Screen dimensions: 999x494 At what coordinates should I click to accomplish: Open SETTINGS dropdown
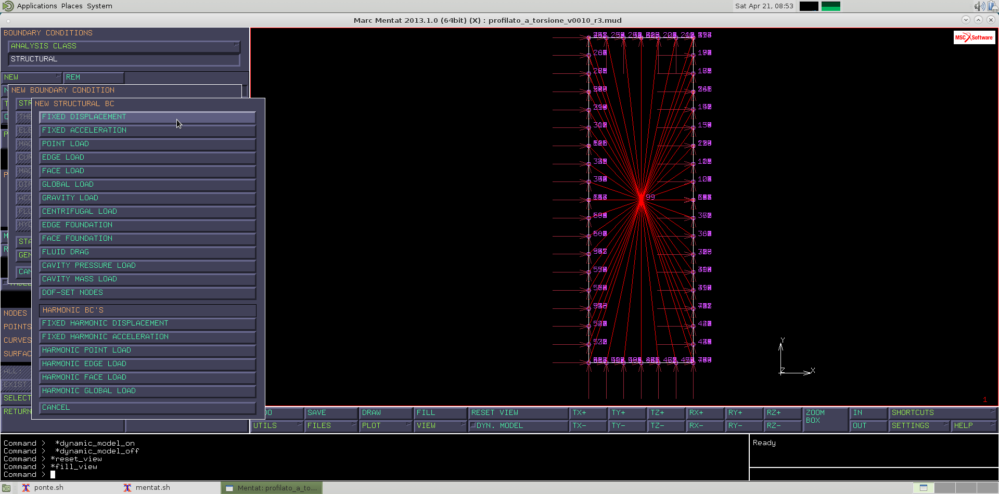click(919, 426)
